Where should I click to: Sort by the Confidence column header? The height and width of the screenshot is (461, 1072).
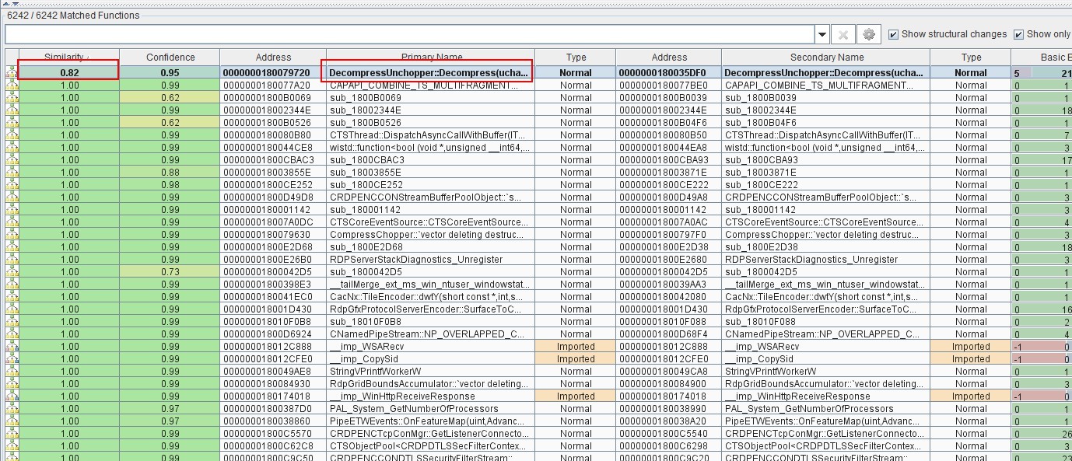point(170,58)
